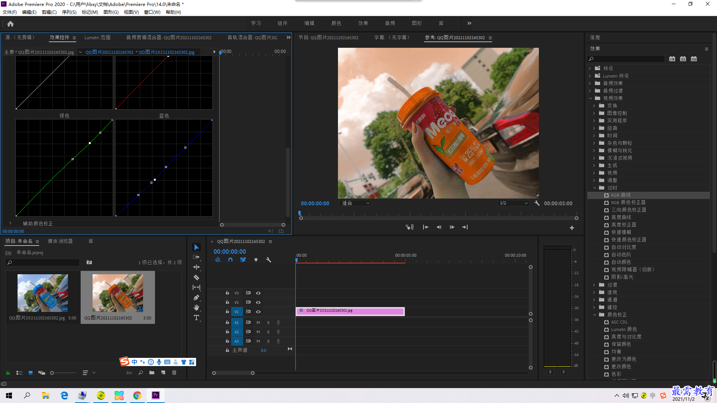Play the reference monitor
Viewport: 717px width, 403px height.
(452, 227)
